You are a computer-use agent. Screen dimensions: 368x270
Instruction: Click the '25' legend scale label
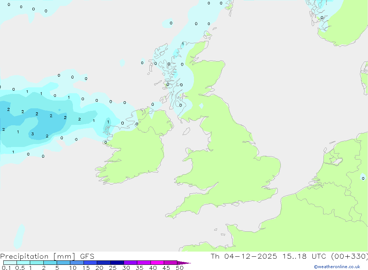point(113,268)
